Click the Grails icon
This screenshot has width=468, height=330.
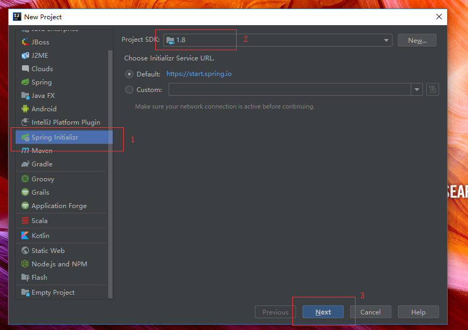point(25,192)
